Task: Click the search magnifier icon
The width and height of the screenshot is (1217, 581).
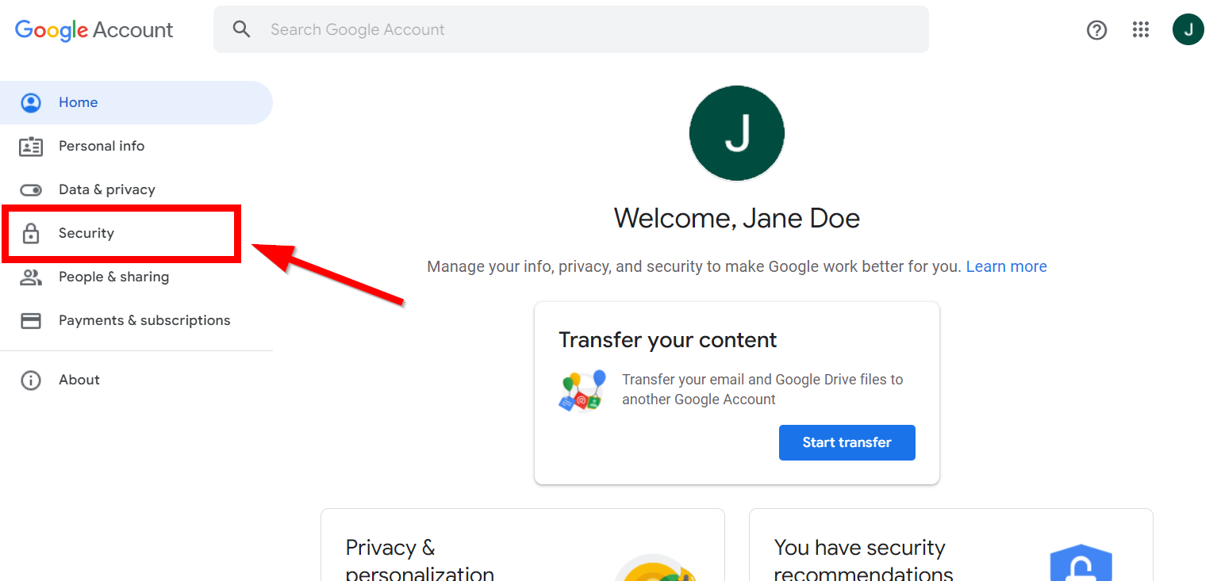Action: (241, 29)
